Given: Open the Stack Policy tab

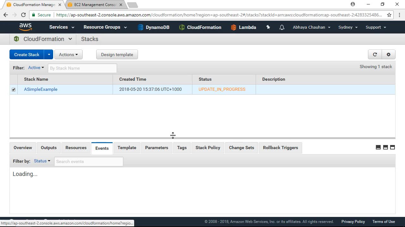Looking at the screenshot, I should coord(208,148).
